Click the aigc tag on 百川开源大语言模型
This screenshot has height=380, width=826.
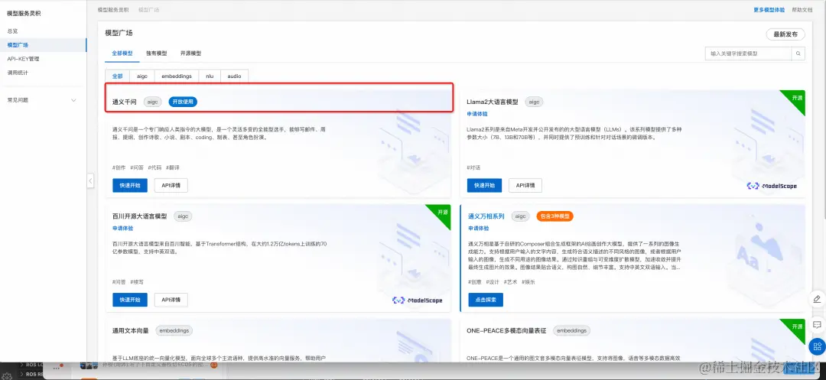[x=183, y=216]
